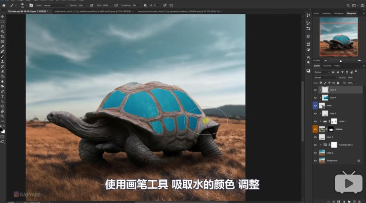Open the brush settings panel icon
The image size is (366, 203).
coord(31,5)
